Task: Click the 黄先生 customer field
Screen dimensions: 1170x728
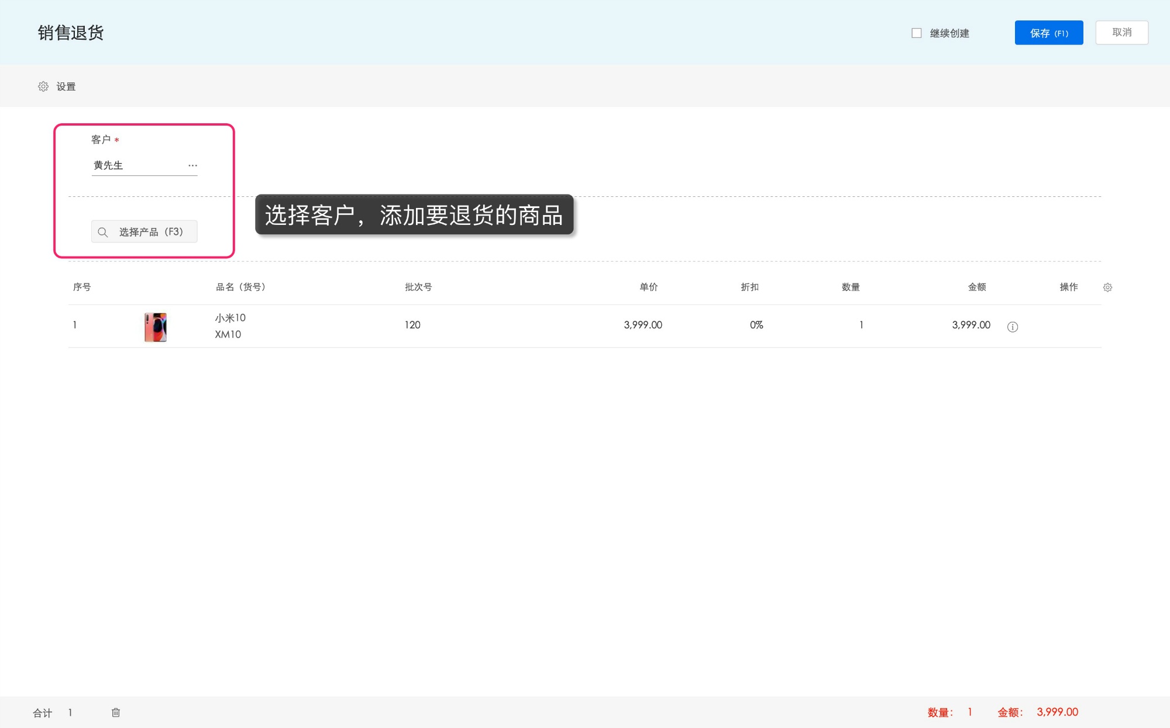Action: (x=144, y=166)
